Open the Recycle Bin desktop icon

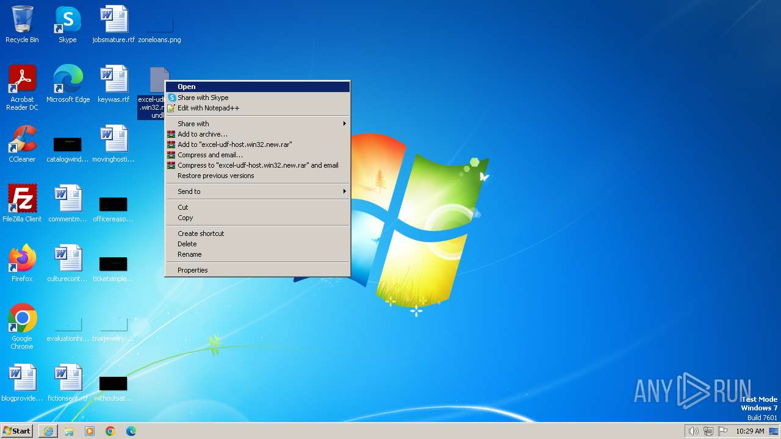22,24
